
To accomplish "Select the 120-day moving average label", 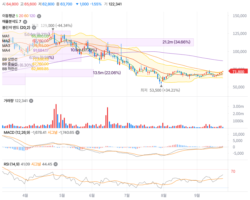I will [32, 16].
